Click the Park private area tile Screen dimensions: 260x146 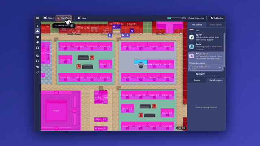click(56, 111)
